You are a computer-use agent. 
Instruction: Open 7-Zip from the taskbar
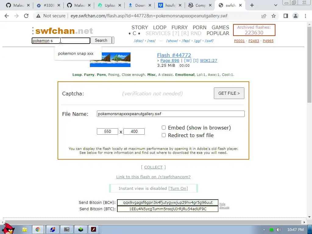(x=67, y=229)
